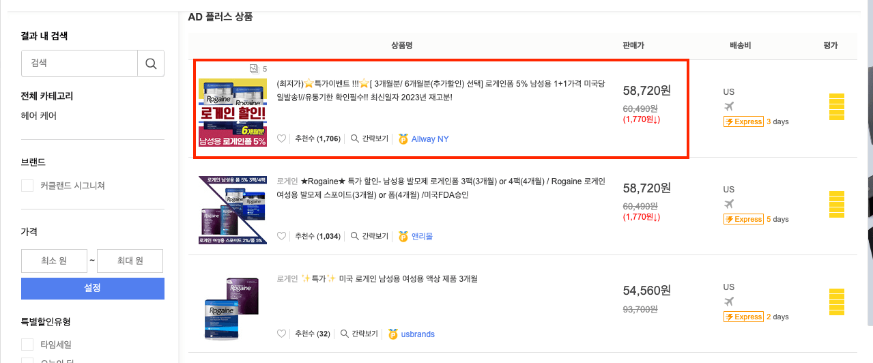The width and height of the screenshot is (873, 363).
Task: Open the Rogaine 3팩/4팩 product thumbnail
Action: click(x=233, y=210)
